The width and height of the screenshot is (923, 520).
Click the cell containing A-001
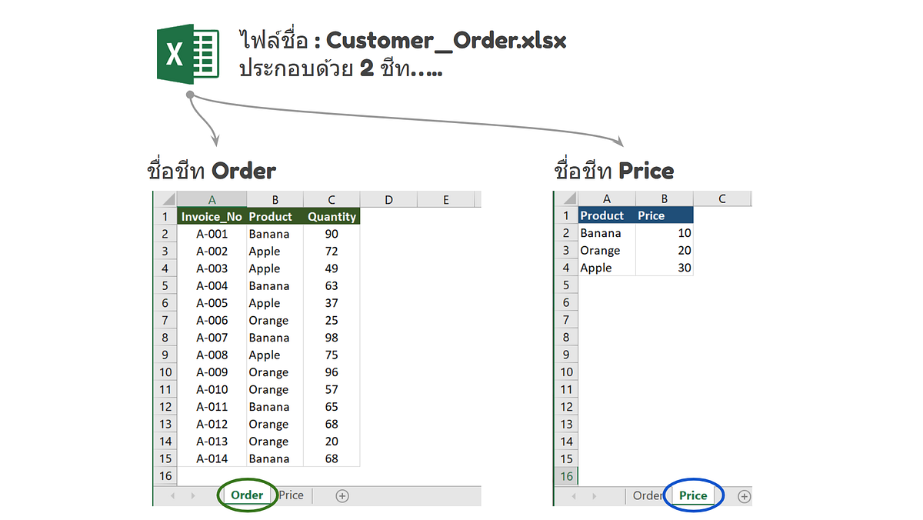(x=212, y=233)
